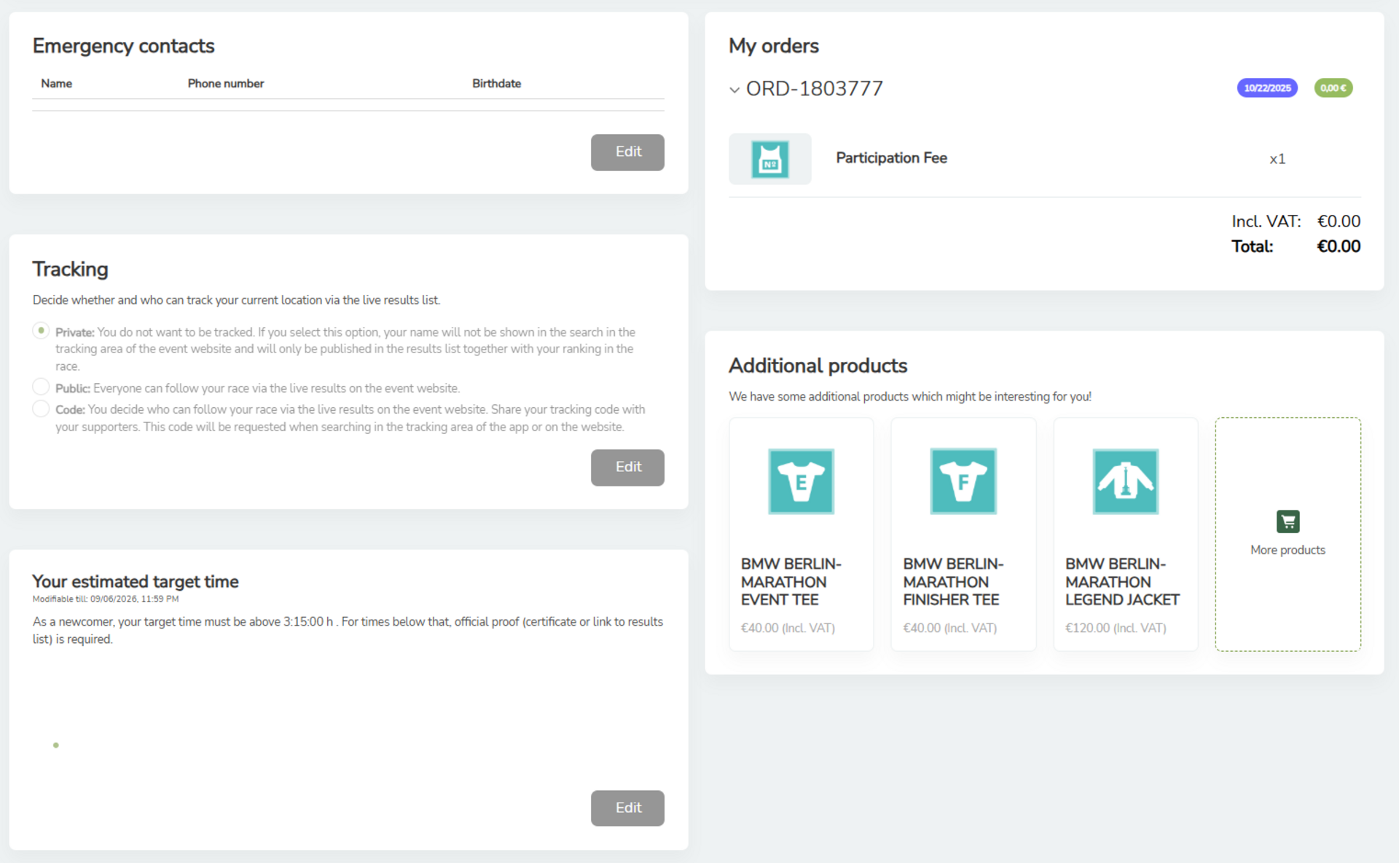Select the Public tracking option

click(x=42, y=387)
